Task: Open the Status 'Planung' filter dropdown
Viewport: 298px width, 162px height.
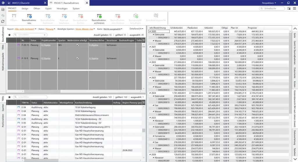Action: pos(50,29)
